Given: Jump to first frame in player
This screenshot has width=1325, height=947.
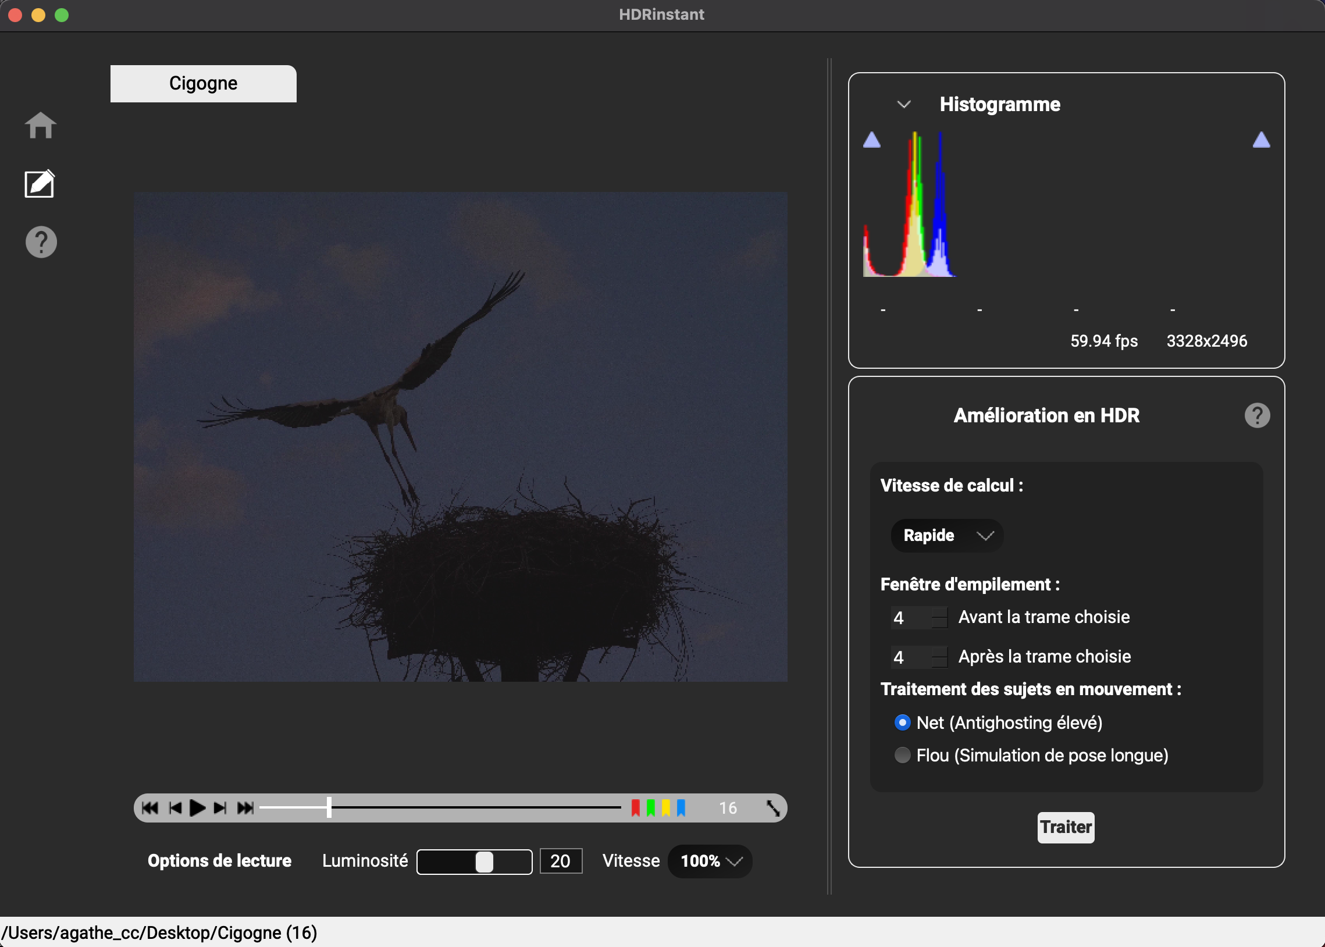Looking at the screenshot, I should pyautogui.click(x=150, y=808).
